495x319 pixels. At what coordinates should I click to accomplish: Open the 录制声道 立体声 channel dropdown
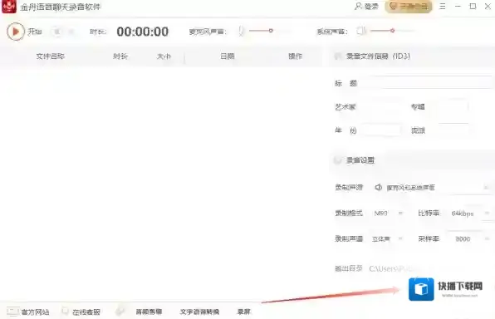point(387,239)
